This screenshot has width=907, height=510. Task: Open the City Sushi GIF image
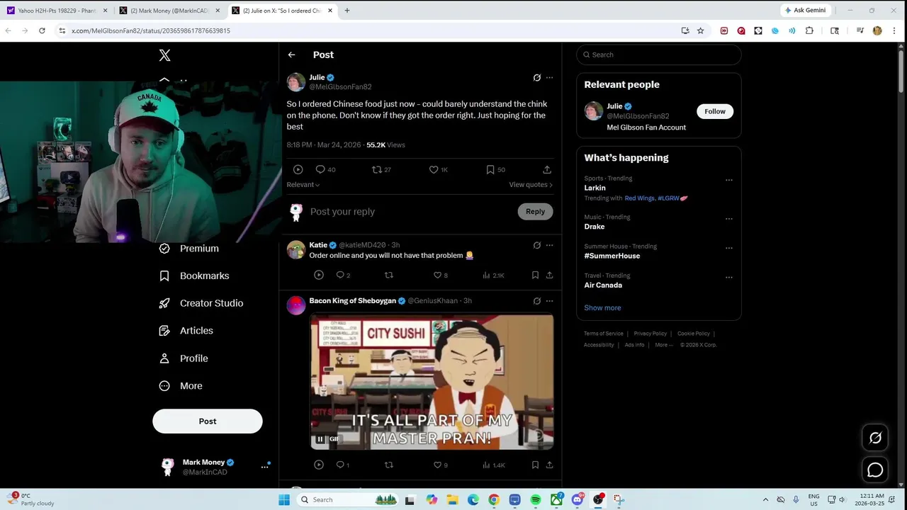coord(432,382)
